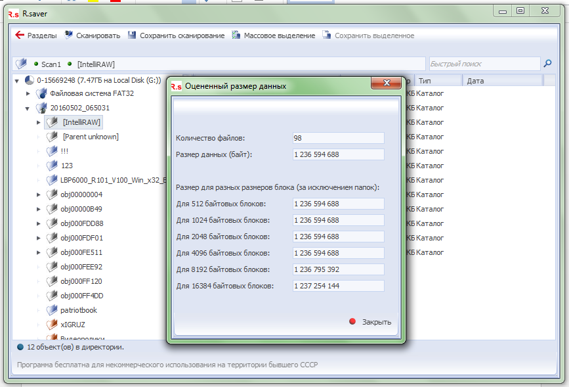Collapse the 20160502_065031 tree node
569x387 pixels.
(x=28, y=108)
